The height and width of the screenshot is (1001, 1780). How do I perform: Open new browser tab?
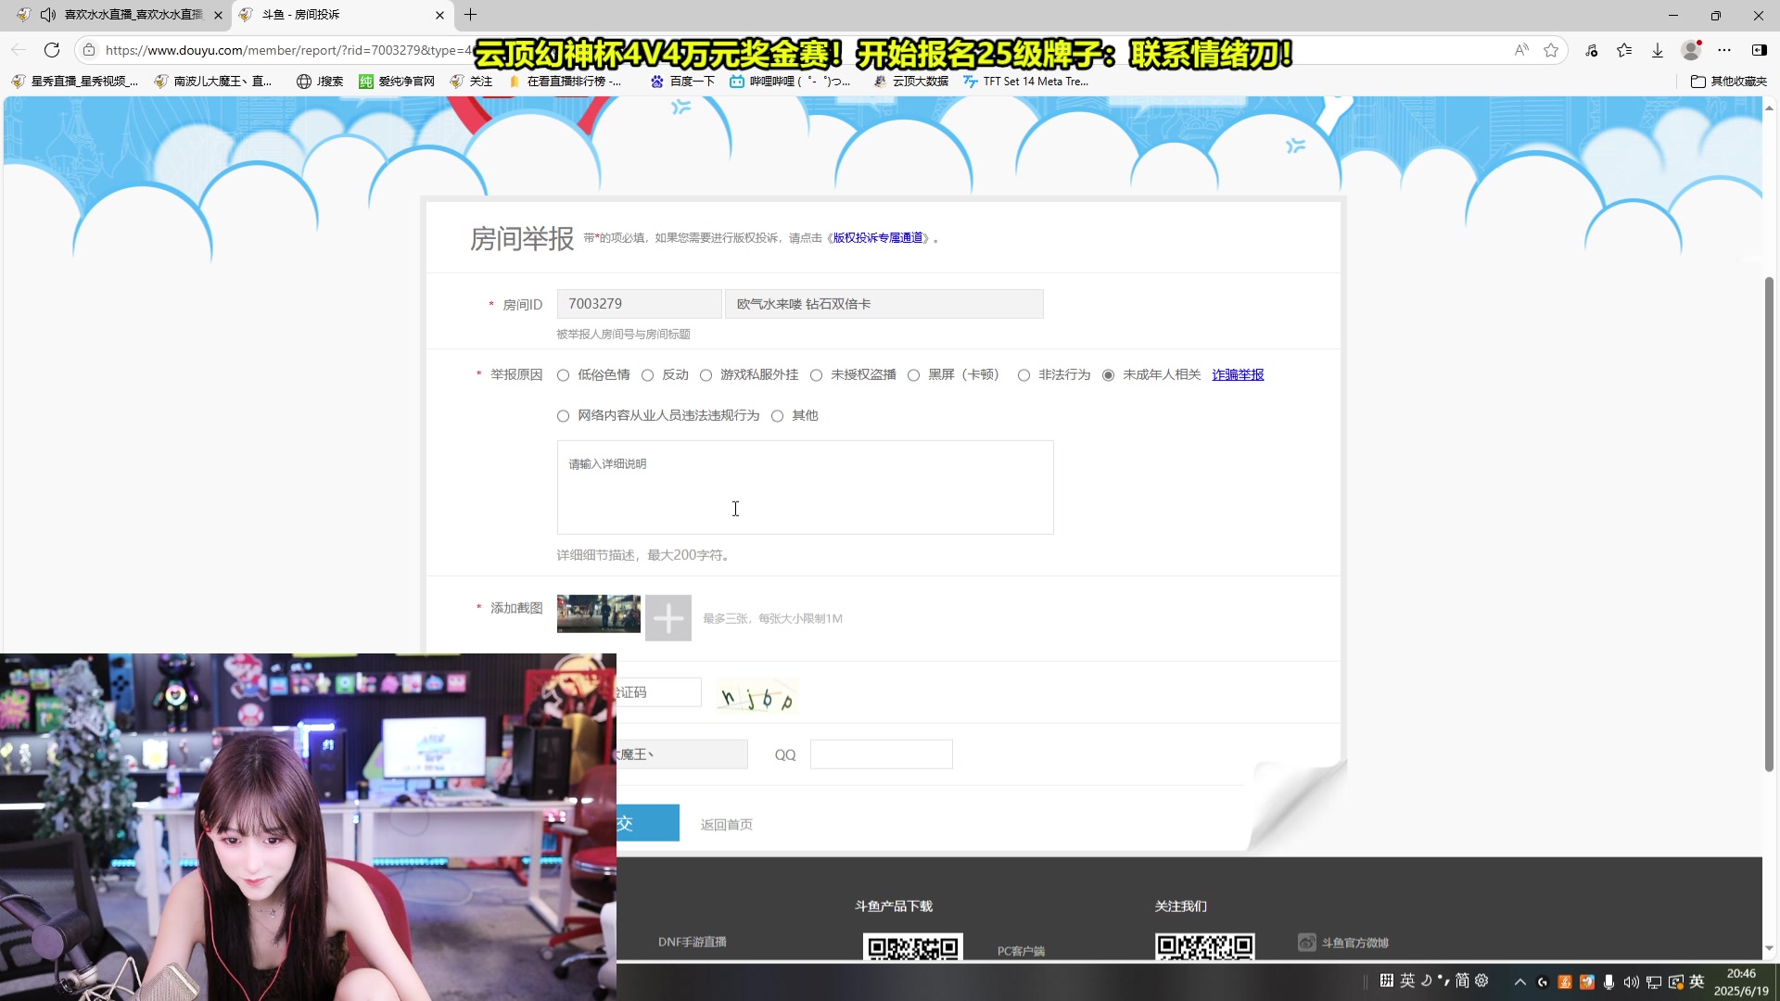[471, 15]
